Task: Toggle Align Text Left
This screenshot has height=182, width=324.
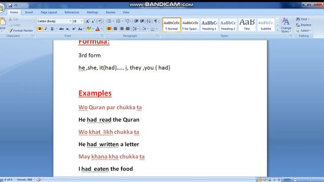Action: click(109, 29)
